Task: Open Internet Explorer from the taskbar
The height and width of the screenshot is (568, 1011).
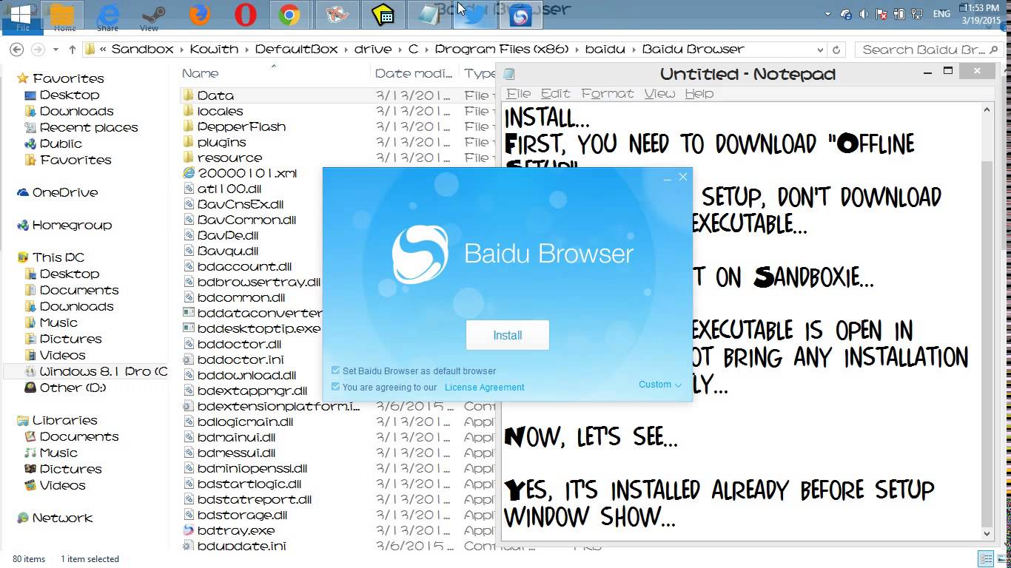Action: click(108, 13)
